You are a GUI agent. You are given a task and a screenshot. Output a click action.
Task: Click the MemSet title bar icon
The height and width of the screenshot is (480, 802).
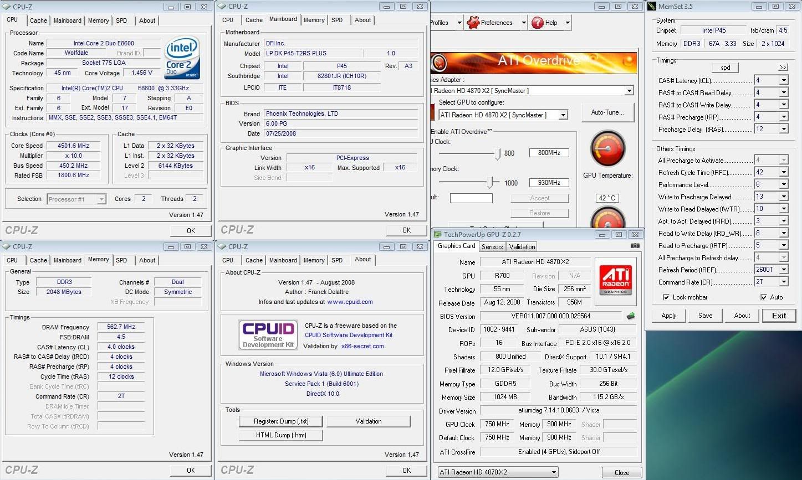click(652, 7)
